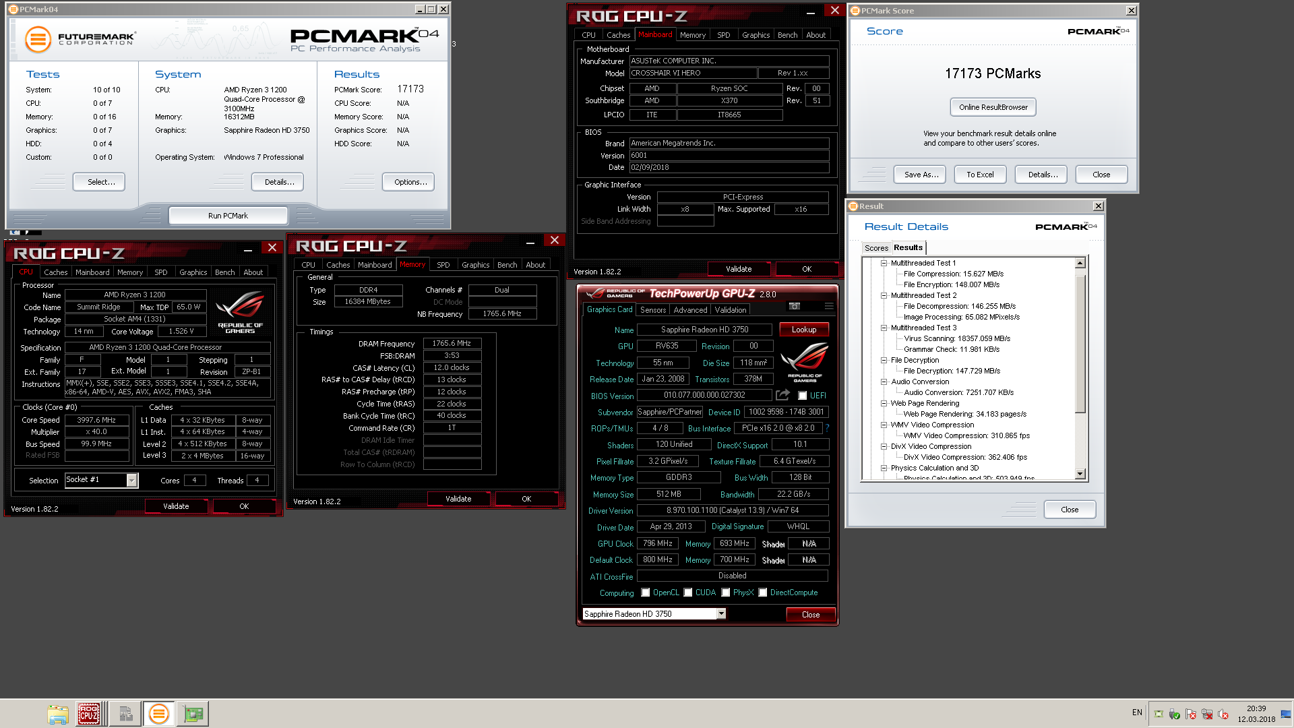Collapse the Audio Conversion node
The width and height of the screenshot is (1294, 728).
(x=884, y=382)
